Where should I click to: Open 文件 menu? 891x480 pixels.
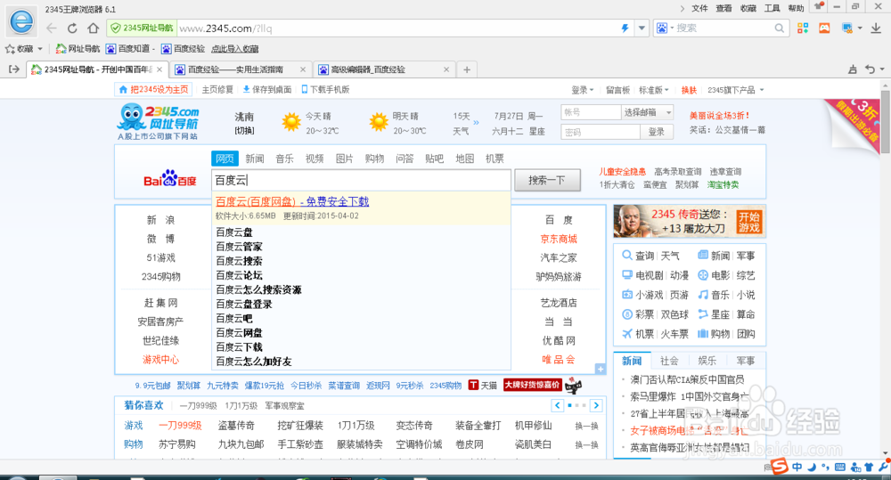pos(699,8)
